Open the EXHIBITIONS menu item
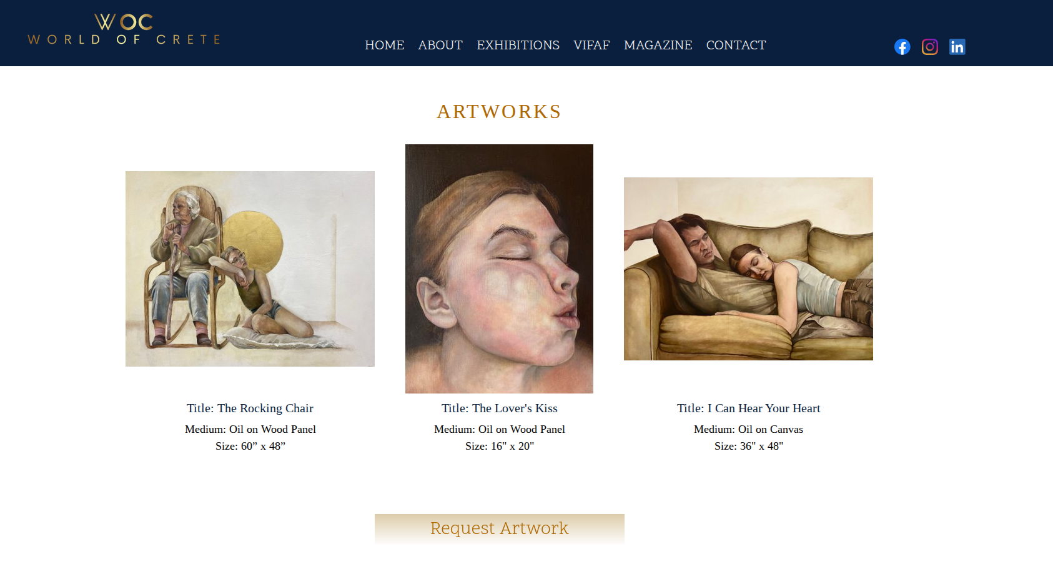The image size is (1053, 579). tap(518, 45)
